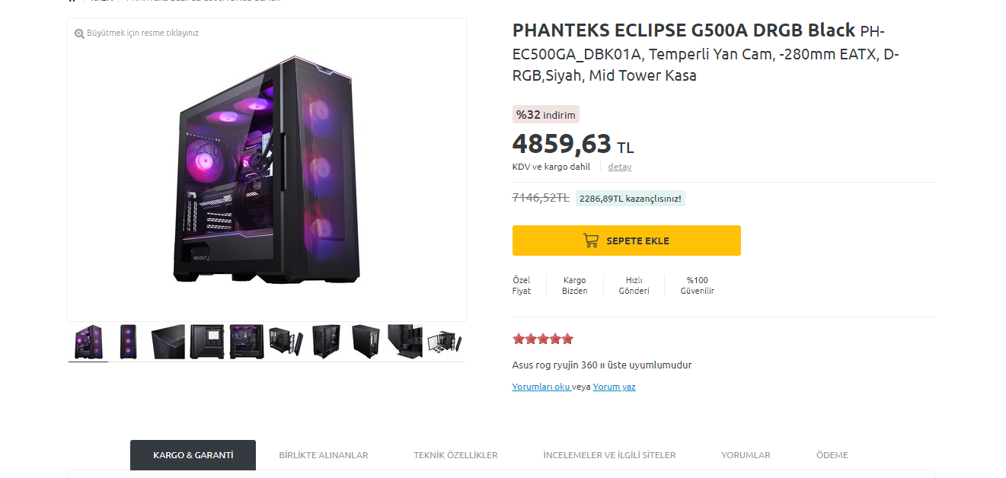Click the five-star rating icons
The height and width of the screenshot is (478, 1006).
[542, 339]
